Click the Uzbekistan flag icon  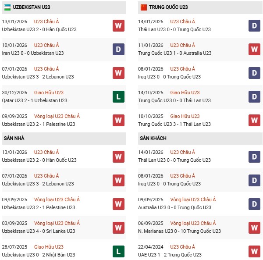[7, 7]
